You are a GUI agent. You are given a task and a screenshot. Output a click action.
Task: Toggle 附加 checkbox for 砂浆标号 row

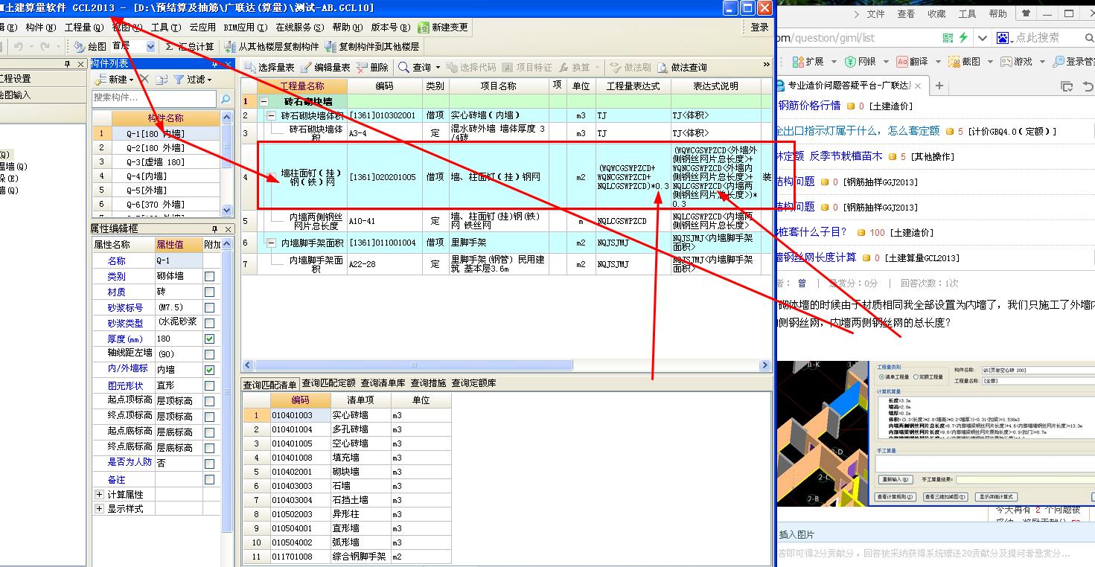coord(210,307)
